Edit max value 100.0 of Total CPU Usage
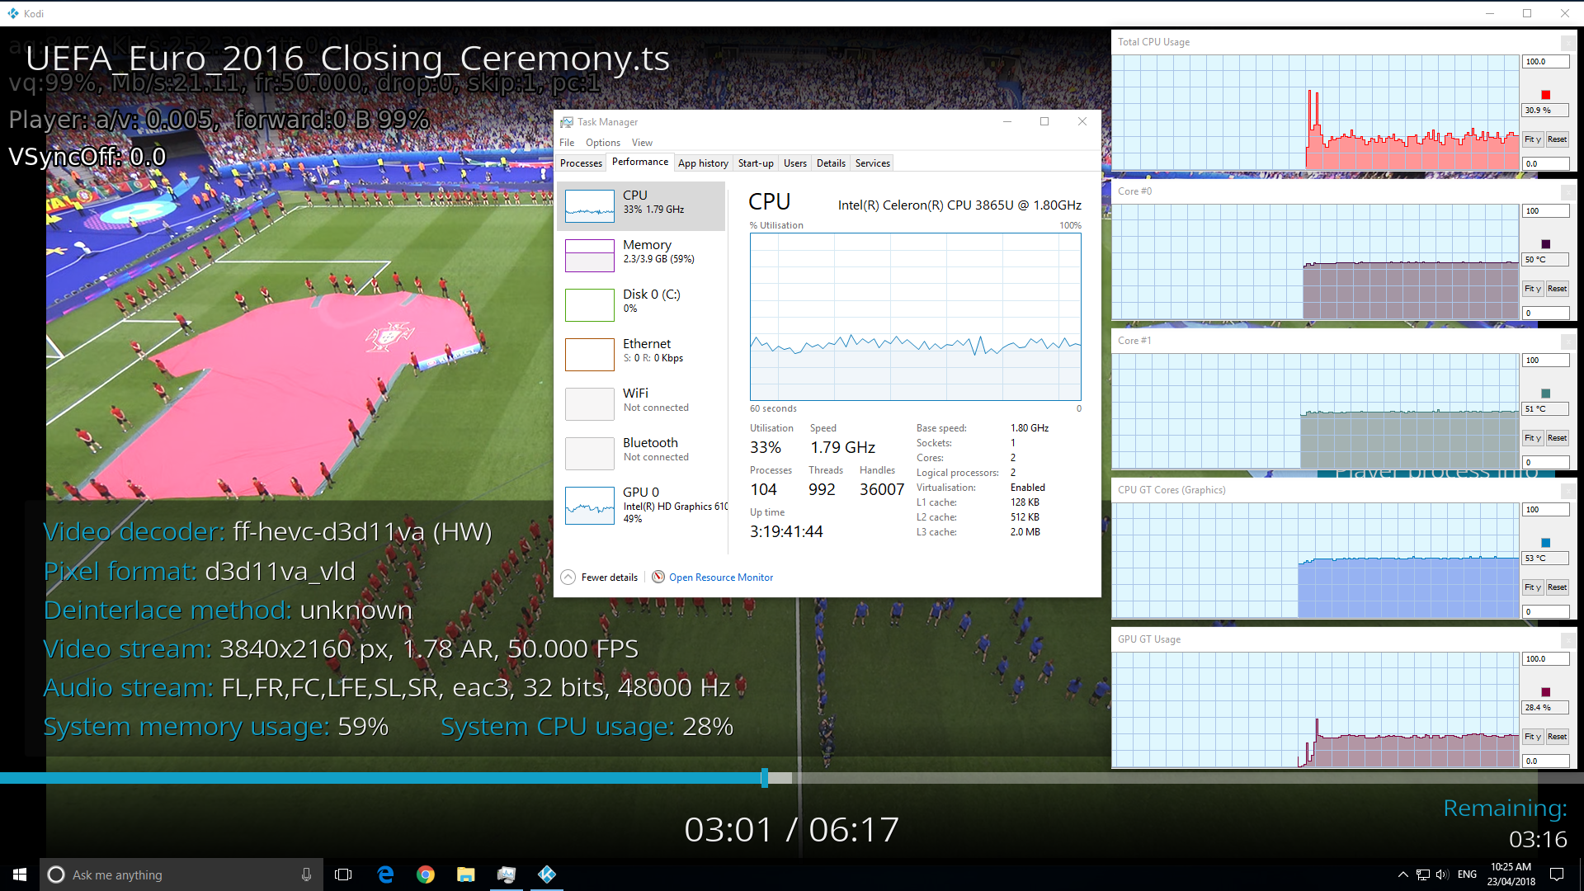 [x=1545, y=62]
